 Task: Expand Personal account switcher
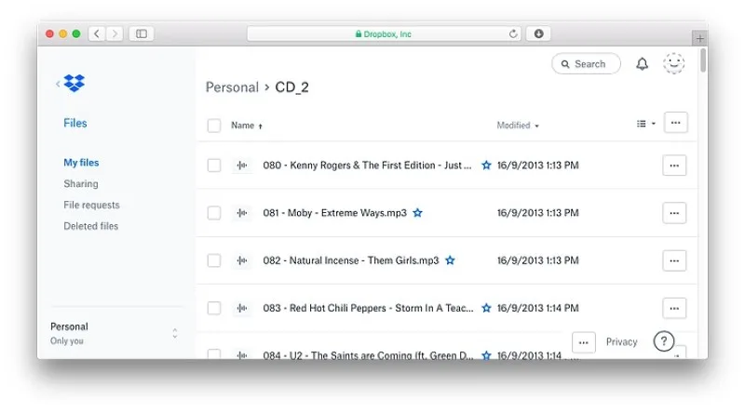point(175,333)
